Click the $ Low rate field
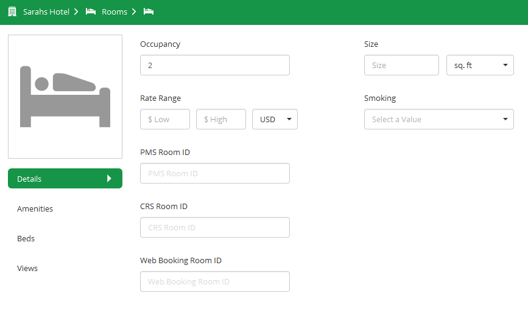 click(165, 119)
